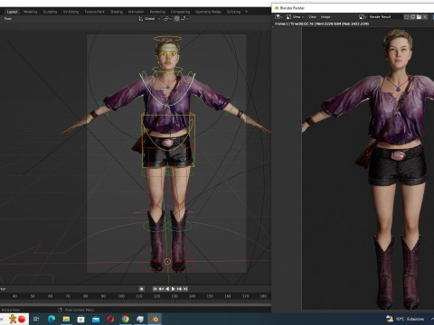Open editor type dropdown in Blender Render window
The width and height of the screenshot is (434, 325).
tap(278, 17)
